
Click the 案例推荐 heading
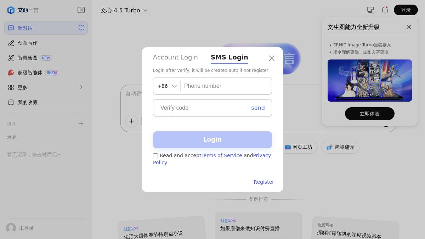[259, 199]
